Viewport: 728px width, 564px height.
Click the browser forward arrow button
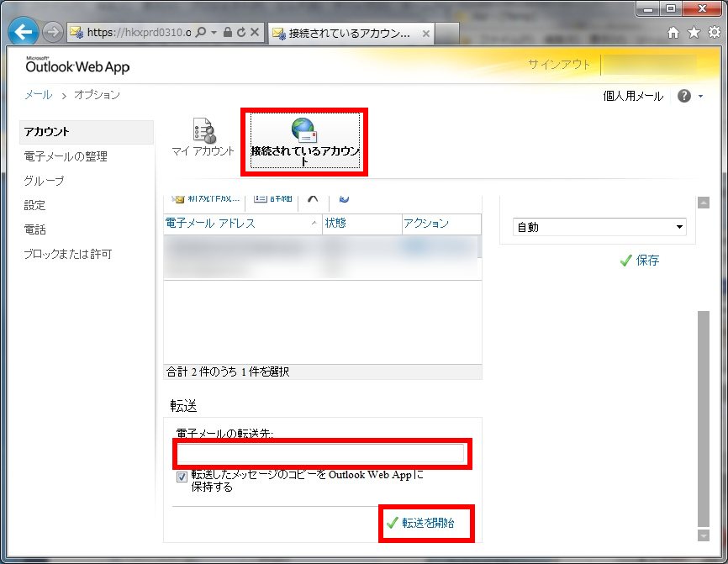(x=53, y=32)
